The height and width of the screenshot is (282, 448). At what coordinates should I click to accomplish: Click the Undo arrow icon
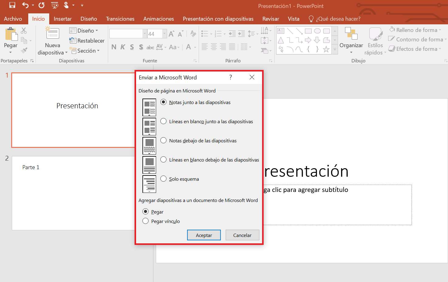26,5
